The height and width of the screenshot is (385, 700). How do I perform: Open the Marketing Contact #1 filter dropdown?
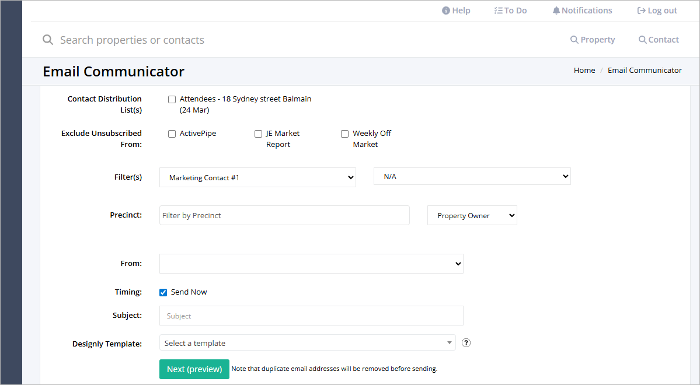(x=257, y=177)
